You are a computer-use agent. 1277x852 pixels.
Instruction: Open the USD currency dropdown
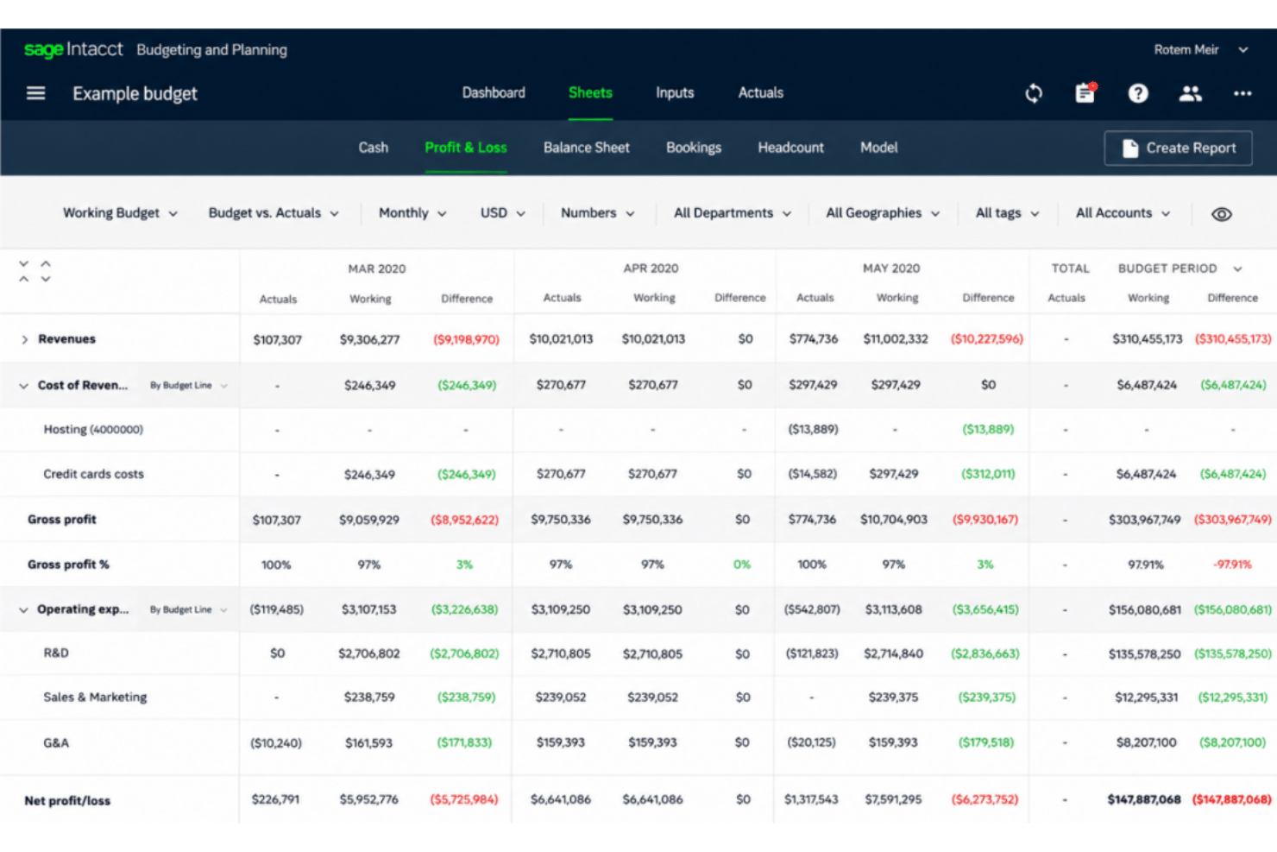tap(503, 213)
